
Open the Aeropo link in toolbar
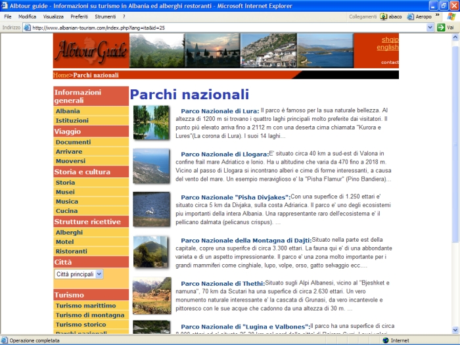point(419,16)
